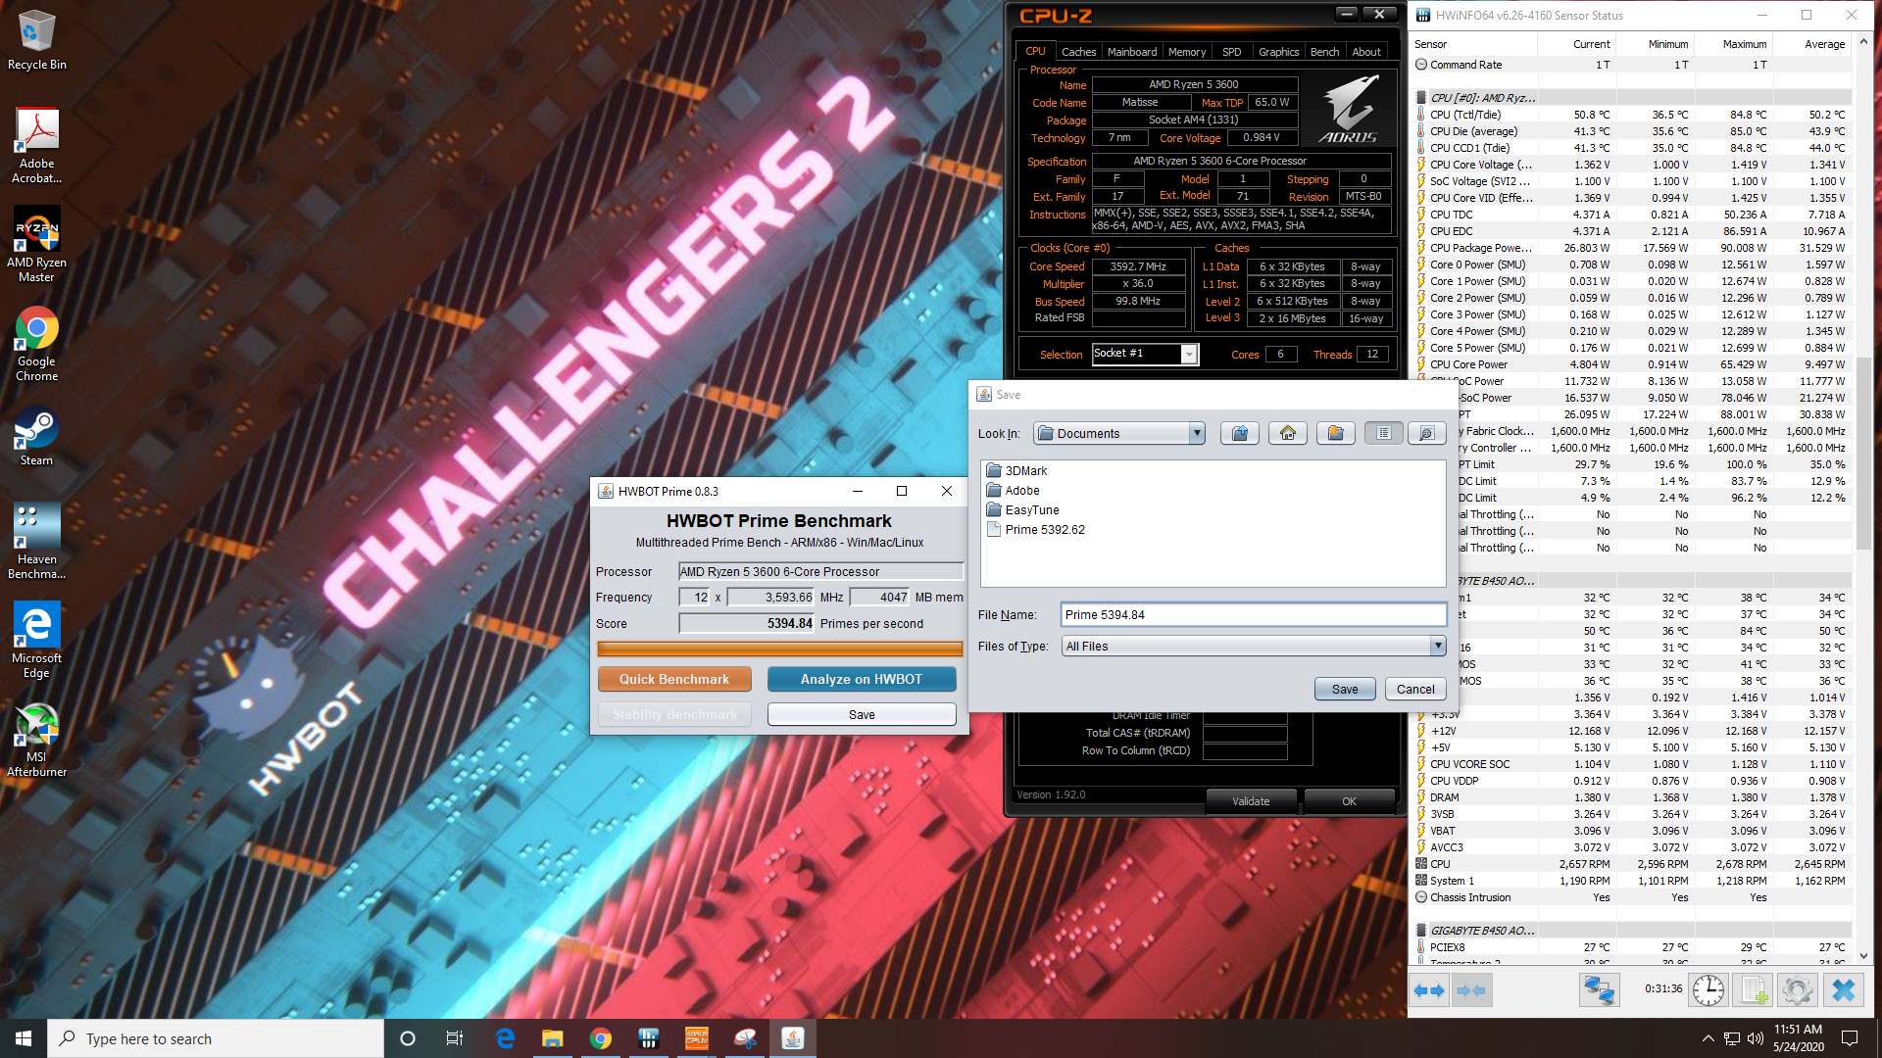The height and width of the screenshot is (1058, 1882).
Task: Click the Score field showing 5394.84
Action: tap(747, 623)
